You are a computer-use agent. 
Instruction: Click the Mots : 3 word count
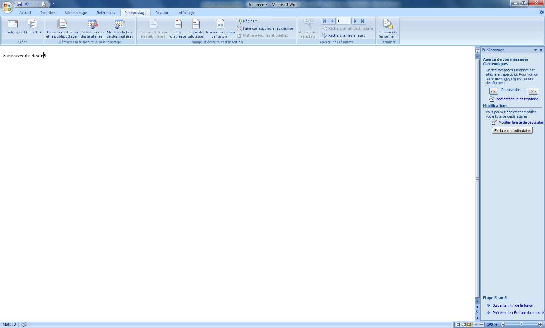[9, 324]
